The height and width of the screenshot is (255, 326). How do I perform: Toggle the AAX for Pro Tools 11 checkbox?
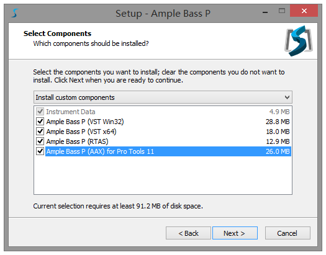[40, 151]
